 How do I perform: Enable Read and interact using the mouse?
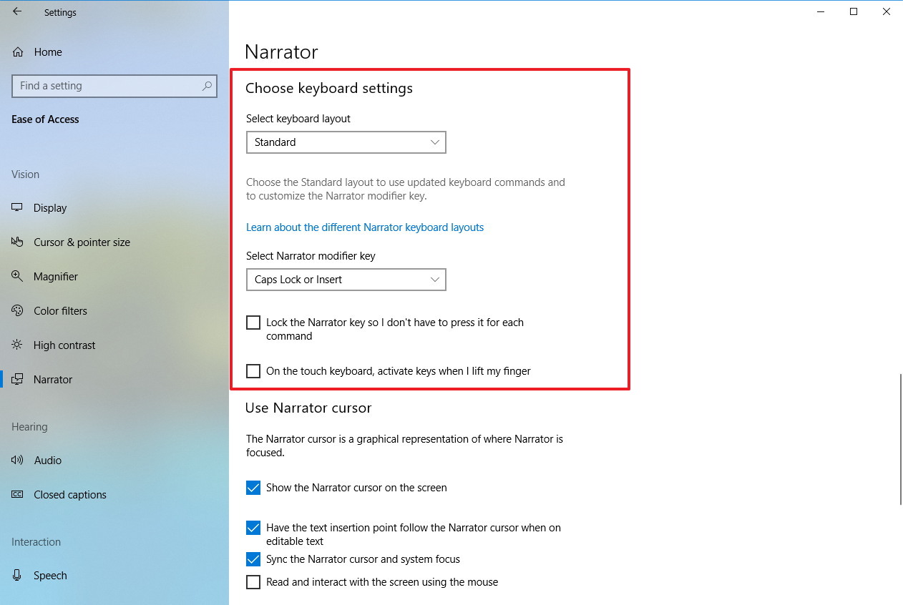pyautogui.click(x=253, y=582)
